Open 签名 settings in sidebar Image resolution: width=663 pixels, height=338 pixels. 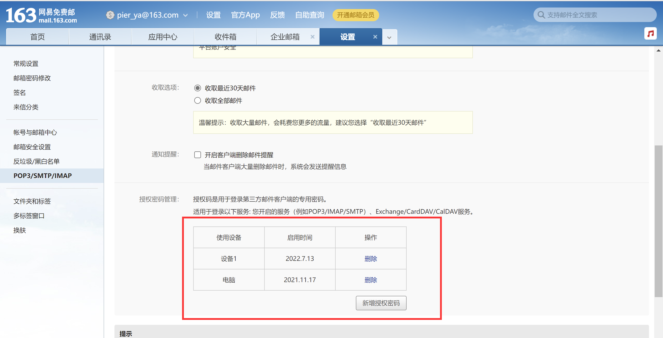coord(20,93)
